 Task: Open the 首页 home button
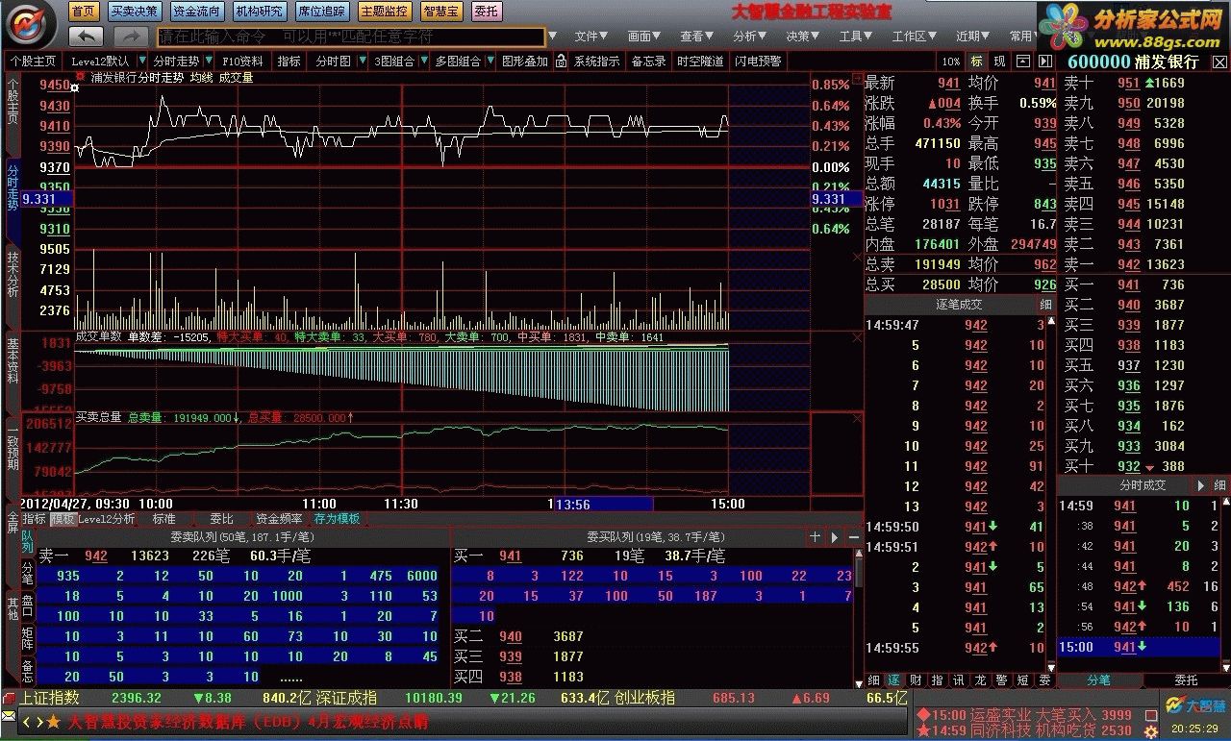85,12
